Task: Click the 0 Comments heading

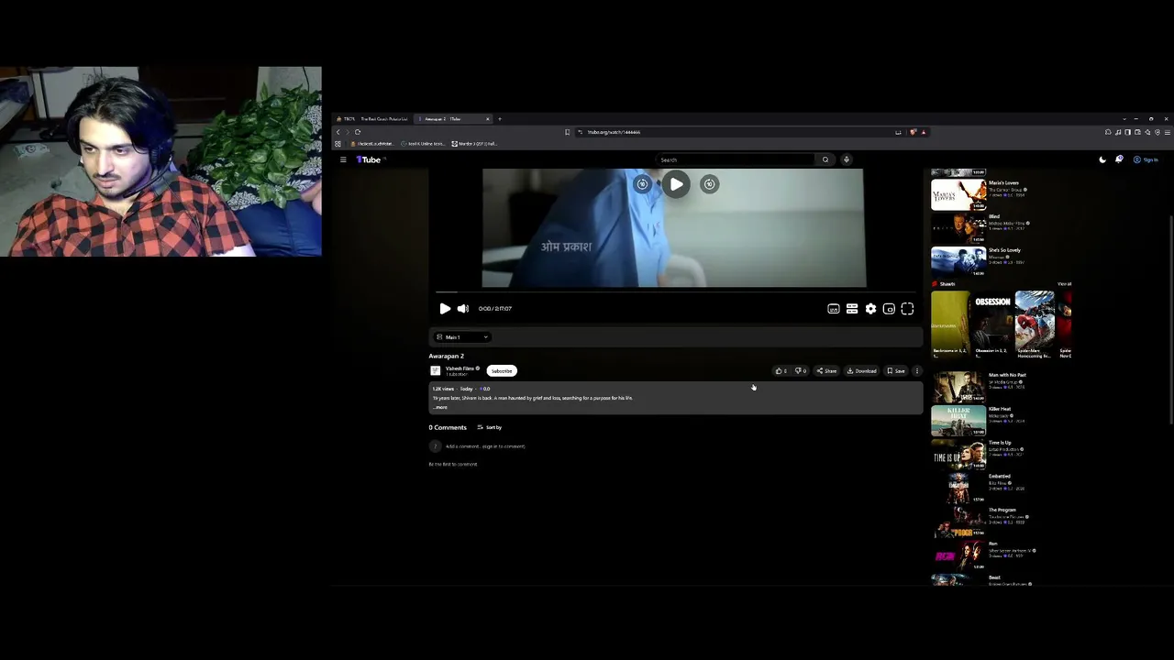Action: point(448,427)
